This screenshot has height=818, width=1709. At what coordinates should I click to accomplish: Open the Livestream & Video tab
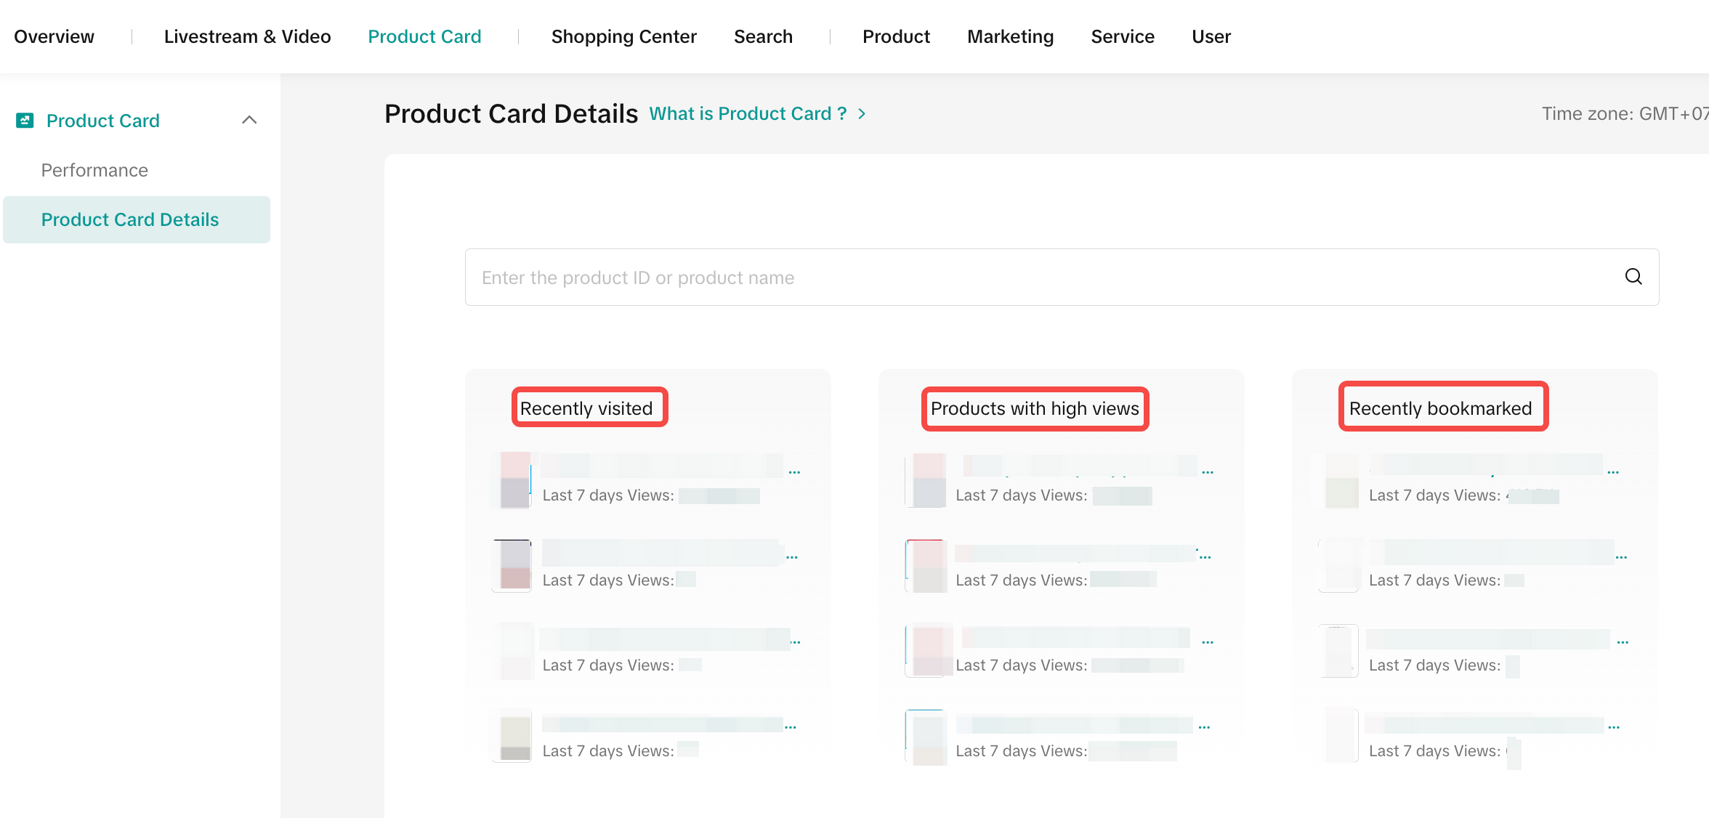coord(247,36)
